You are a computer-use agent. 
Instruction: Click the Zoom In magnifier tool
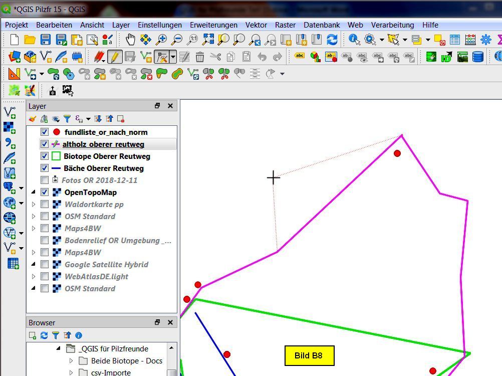coord(161,40)
